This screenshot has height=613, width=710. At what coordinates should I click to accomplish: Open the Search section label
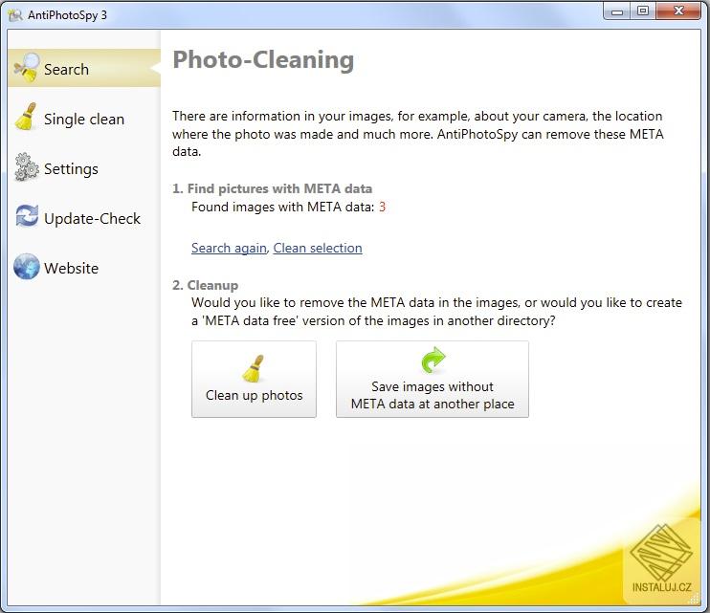tap(66, 69)
